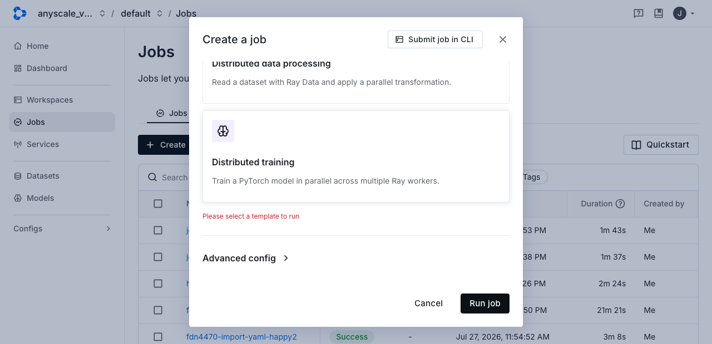712x344 pixels.
Task: Toggle the select-all jobs checkbox
Action: 158,204
